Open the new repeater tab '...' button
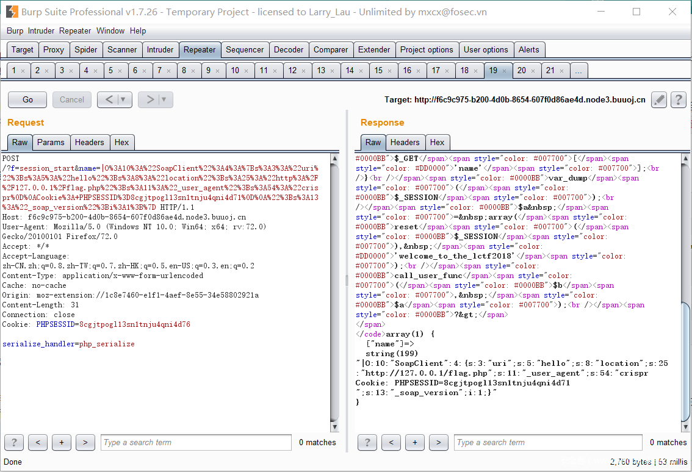Viewport: 692px width, 472px height. coord(578,71)
